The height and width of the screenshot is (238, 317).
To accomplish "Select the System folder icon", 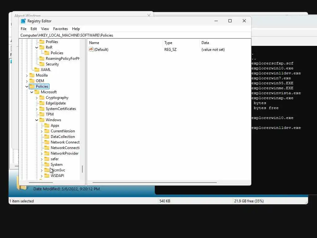I will [47, 165].
